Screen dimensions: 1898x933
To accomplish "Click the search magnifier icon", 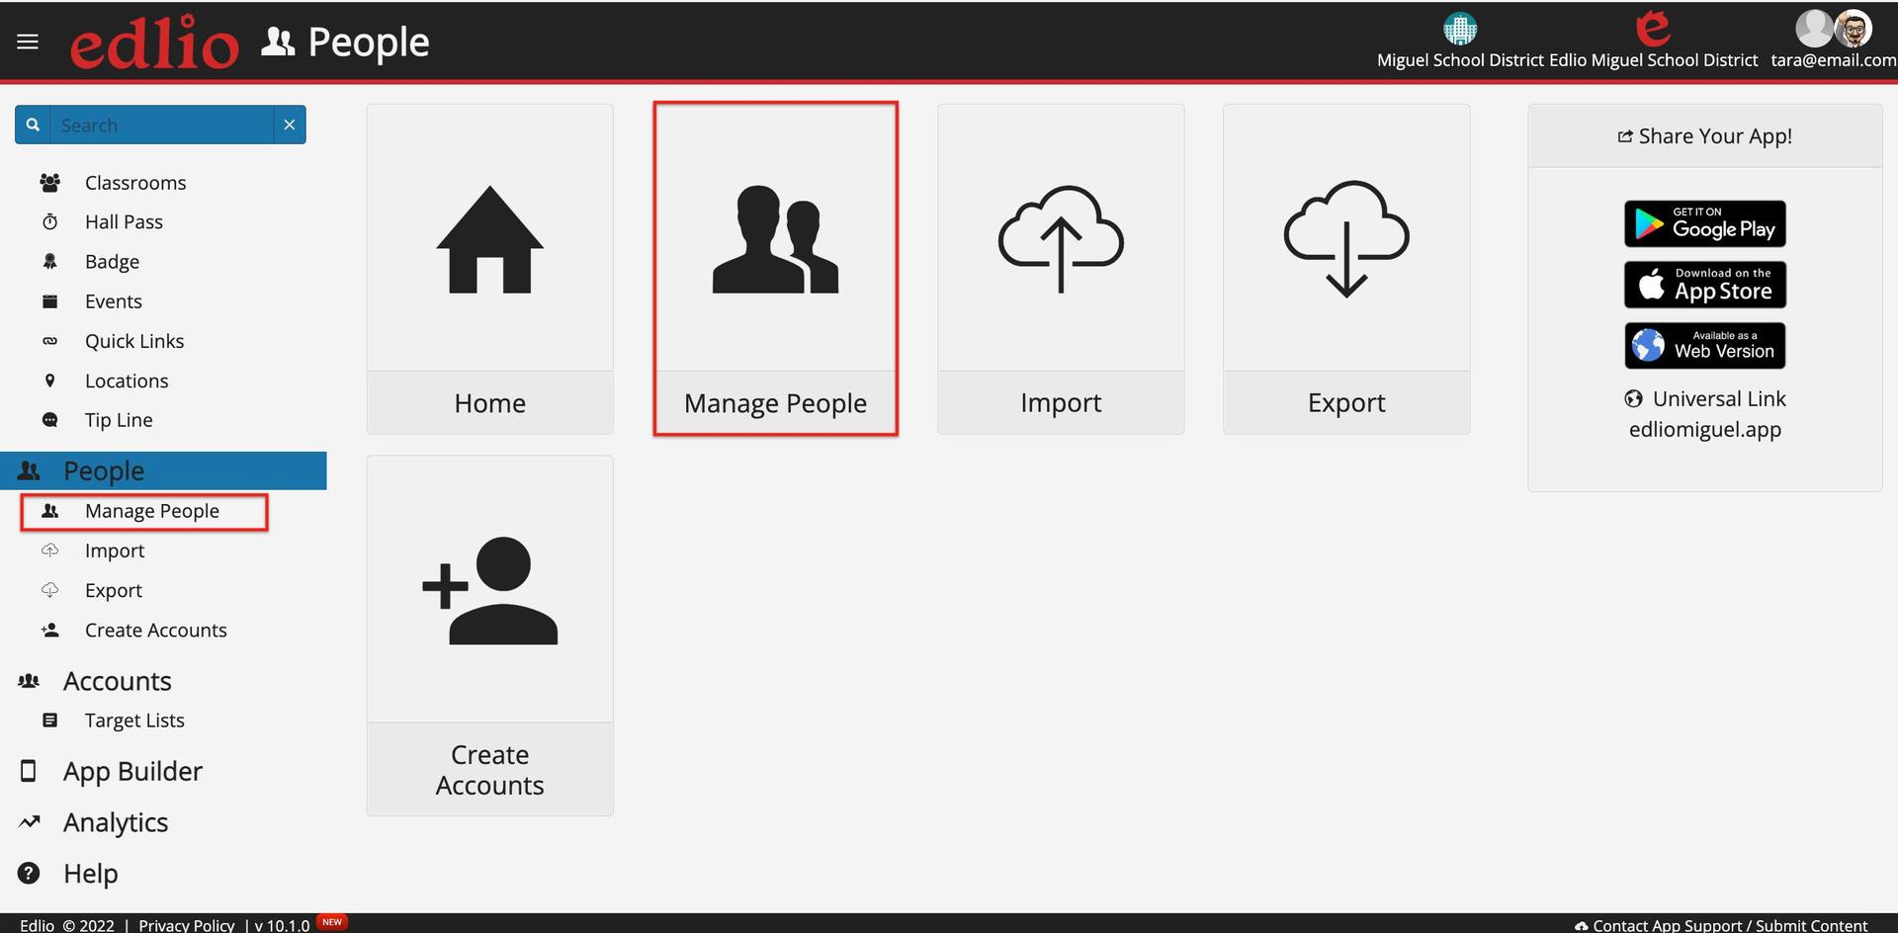I will (33, 125).
